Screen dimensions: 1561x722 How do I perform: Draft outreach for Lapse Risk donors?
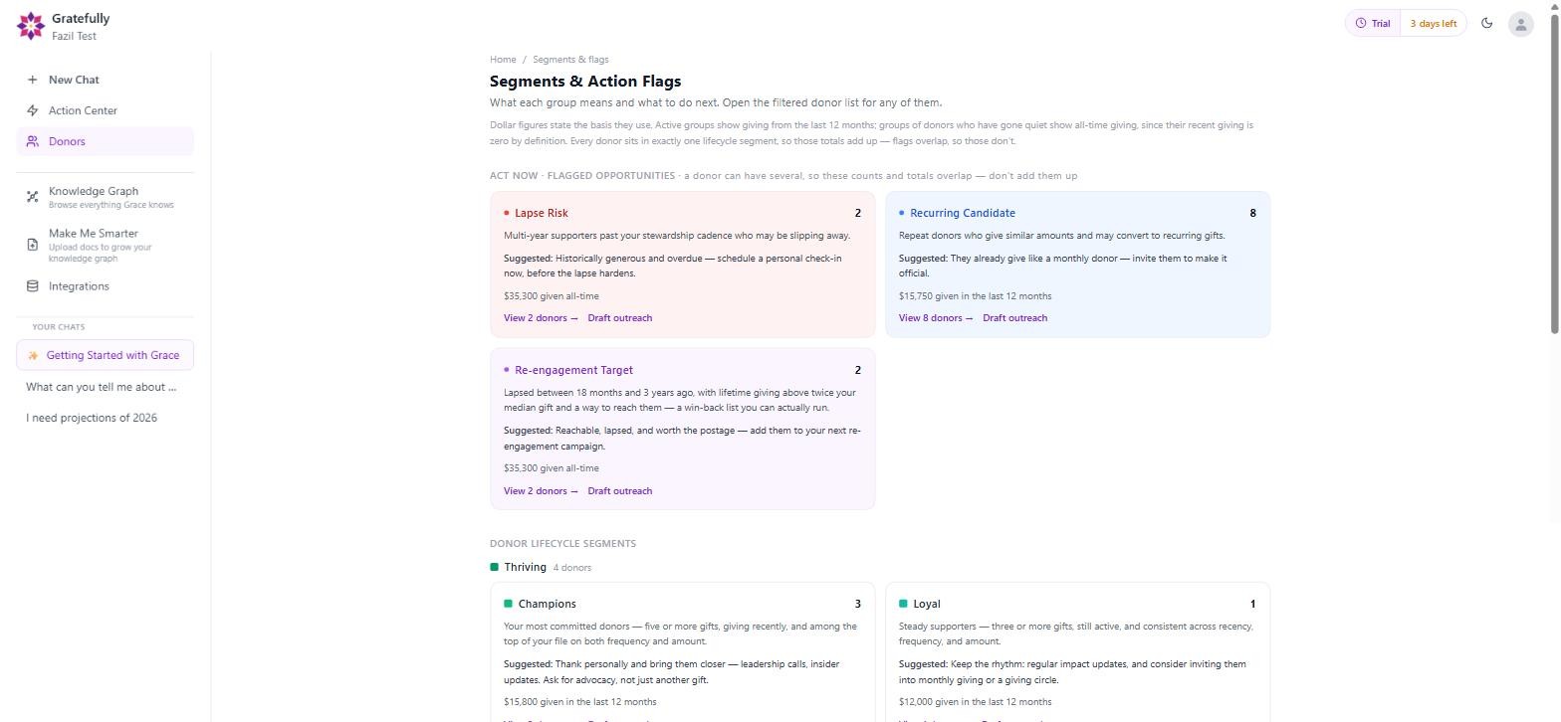(620, 318)
